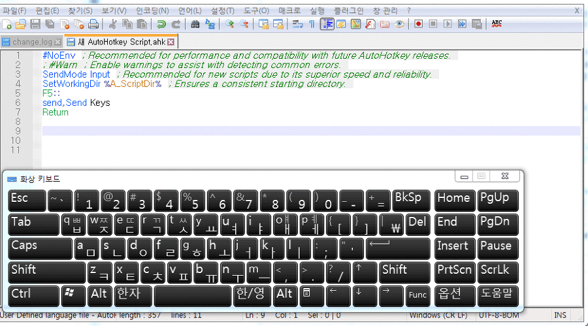
Task: Run the macro multiple times icon
Action: (462, 24)
